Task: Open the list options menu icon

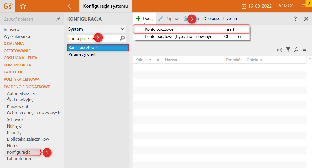Action: (305, 50)
